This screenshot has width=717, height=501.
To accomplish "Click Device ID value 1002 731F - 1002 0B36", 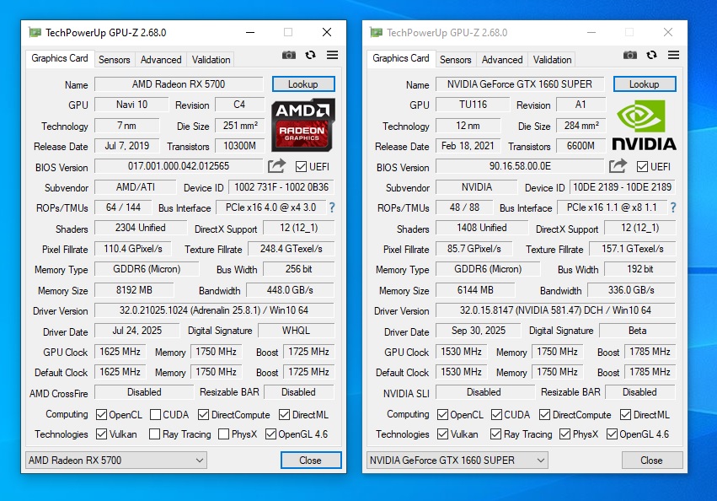I will tap(281, 187).
